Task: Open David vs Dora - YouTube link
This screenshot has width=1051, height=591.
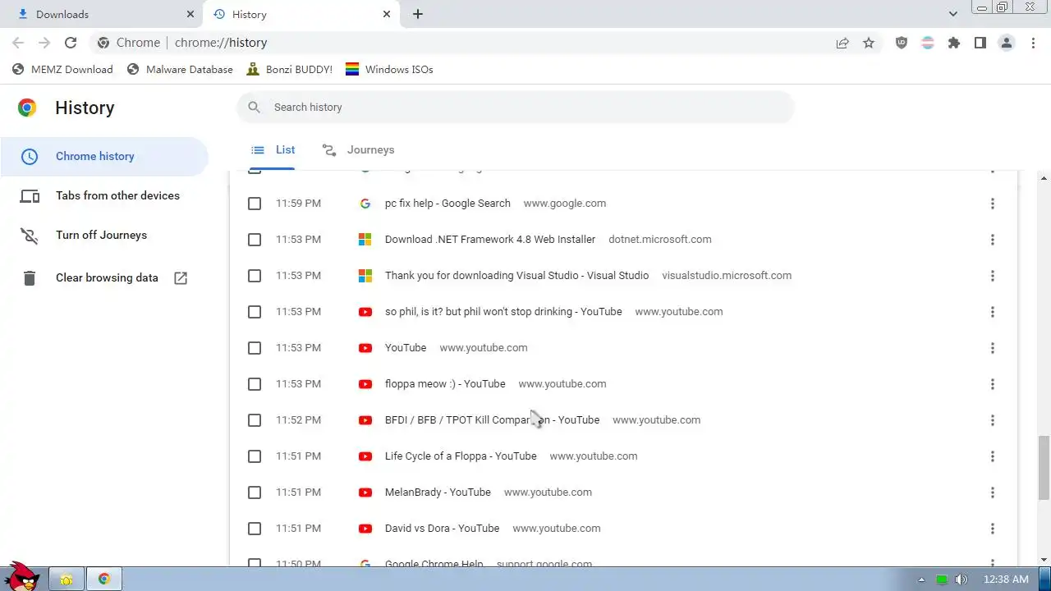Action: (x=442, y=529)
